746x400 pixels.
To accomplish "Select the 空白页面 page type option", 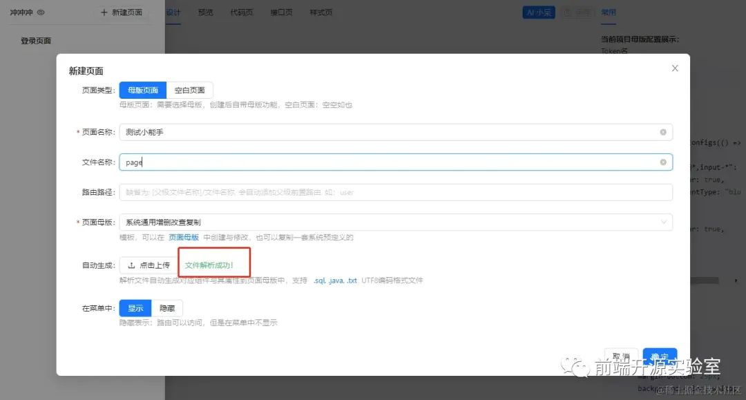I will pyautogui.click(x=191, y=90).
